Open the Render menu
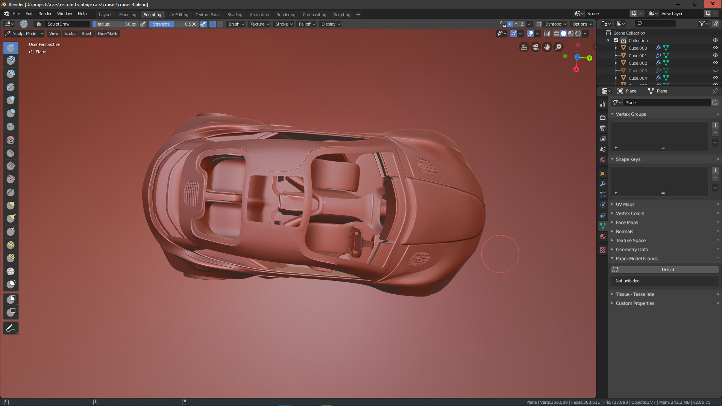Viewport: 722px width, 406px height. [45, 14]
